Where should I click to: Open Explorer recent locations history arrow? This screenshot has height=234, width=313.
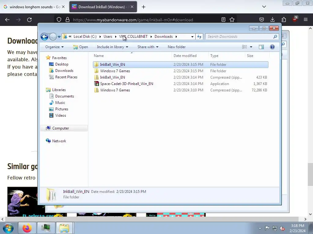coord(59,37)
